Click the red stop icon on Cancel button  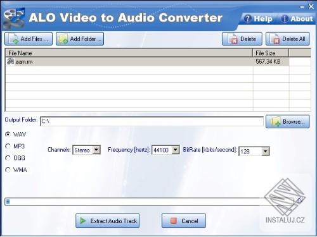pyautogui.click(x=174, y=221)
